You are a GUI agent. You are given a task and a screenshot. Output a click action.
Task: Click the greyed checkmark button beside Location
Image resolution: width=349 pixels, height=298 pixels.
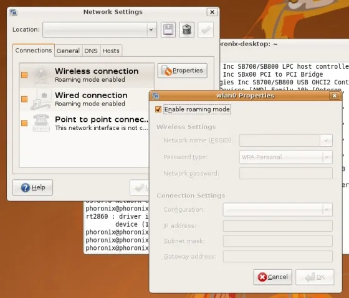[x=206, y=29]
